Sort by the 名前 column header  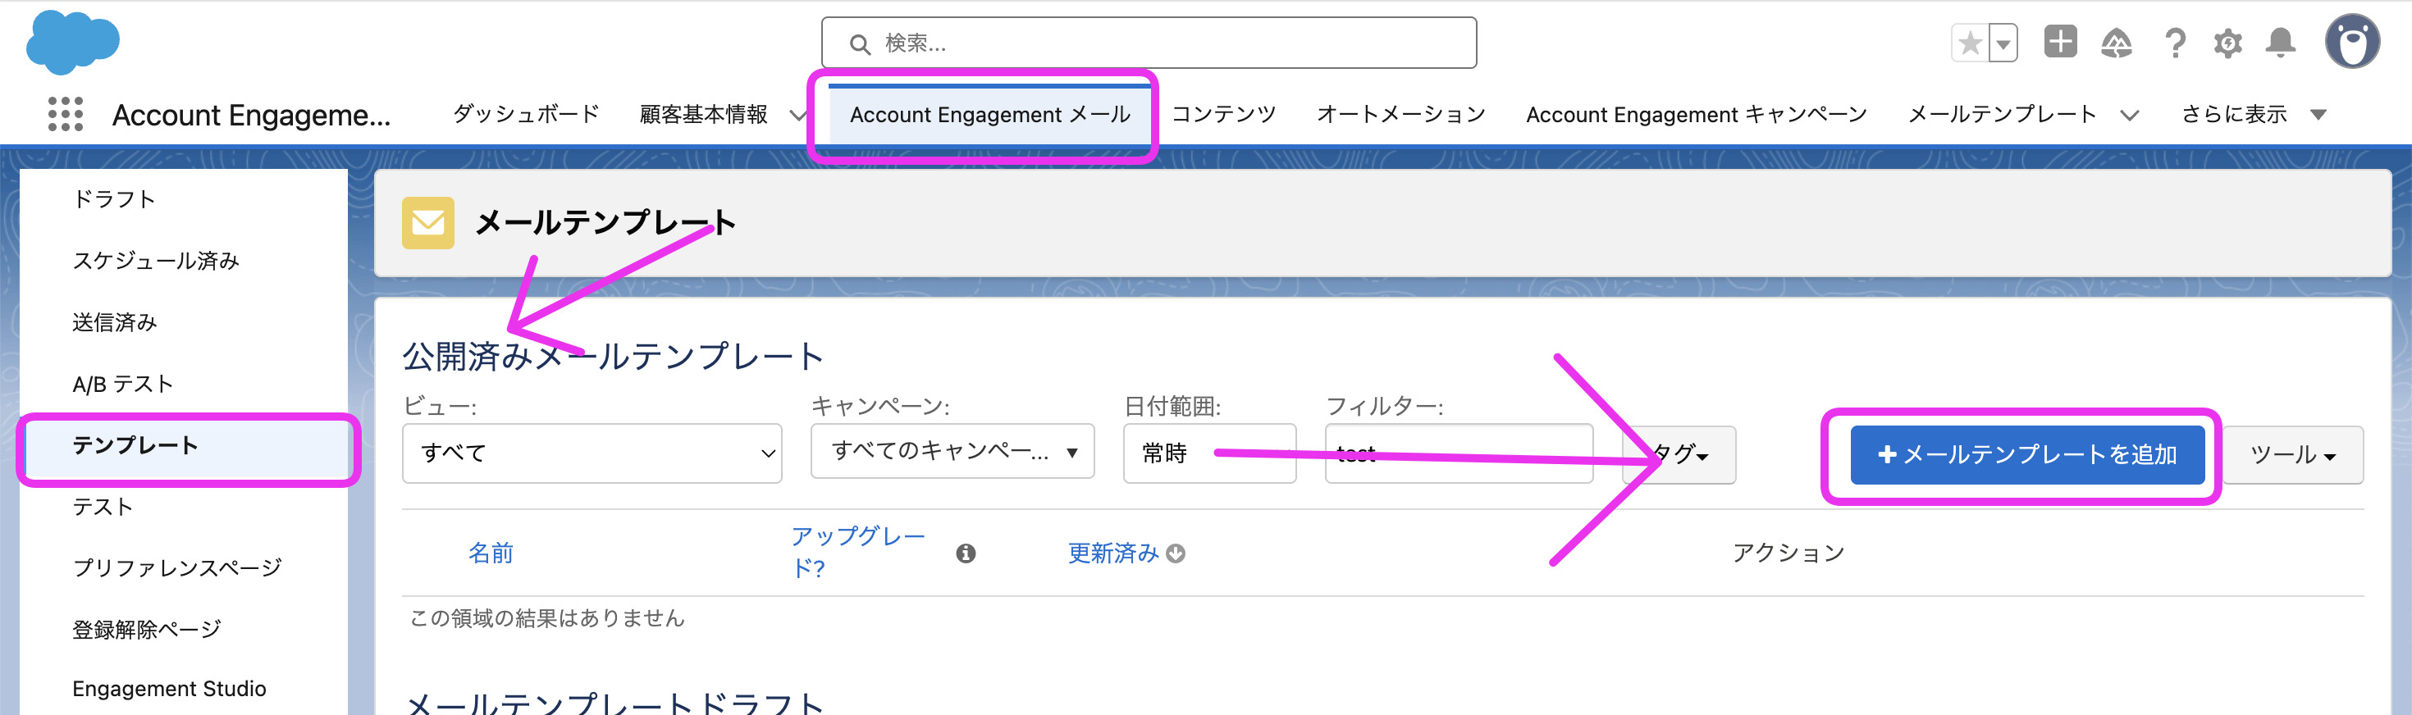[491, 553]
